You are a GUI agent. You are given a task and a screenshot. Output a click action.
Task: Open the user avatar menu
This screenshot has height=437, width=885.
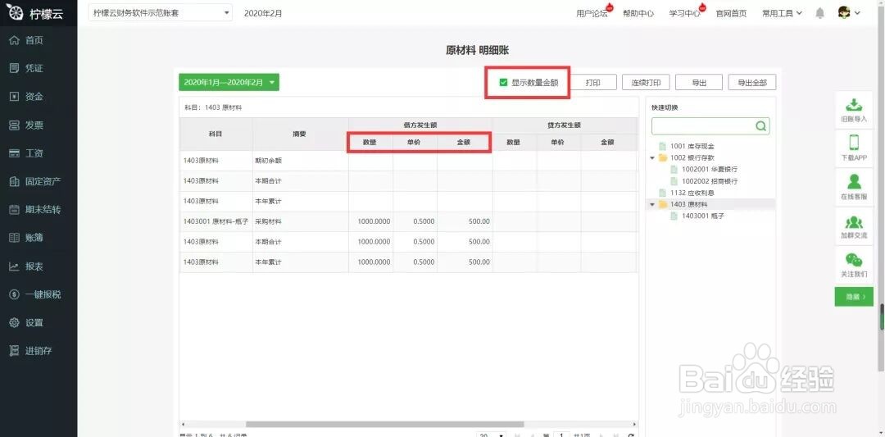(x=848, y=12)
